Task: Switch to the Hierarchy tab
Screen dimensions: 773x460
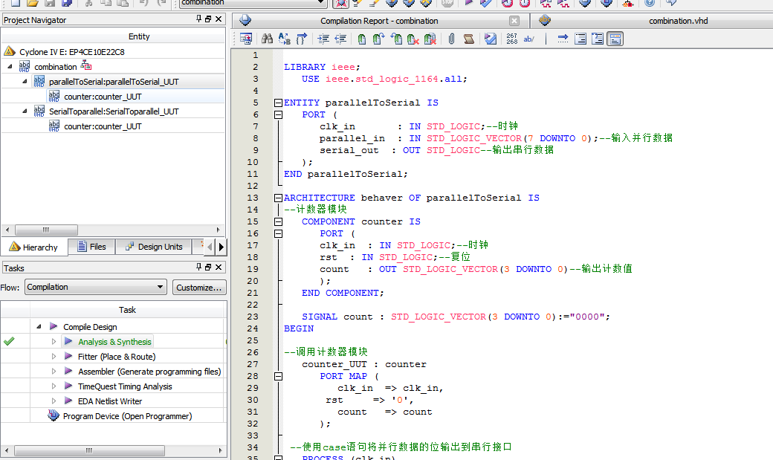Action: click(33, 247)
